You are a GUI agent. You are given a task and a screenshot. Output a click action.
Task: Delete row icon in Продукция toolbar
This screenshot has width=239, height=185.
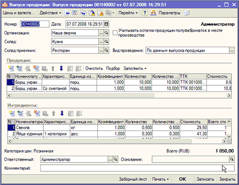point(36,69)
